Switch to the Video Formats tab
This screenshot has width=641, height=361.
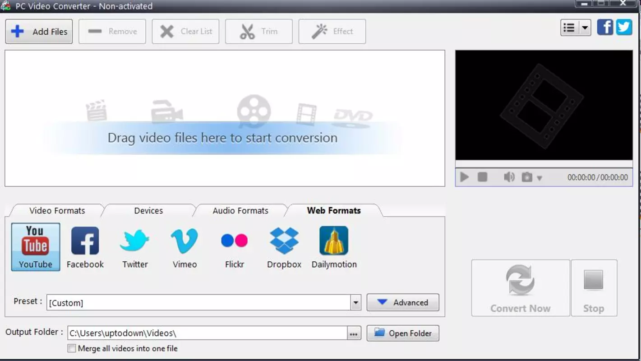point(57,211)
